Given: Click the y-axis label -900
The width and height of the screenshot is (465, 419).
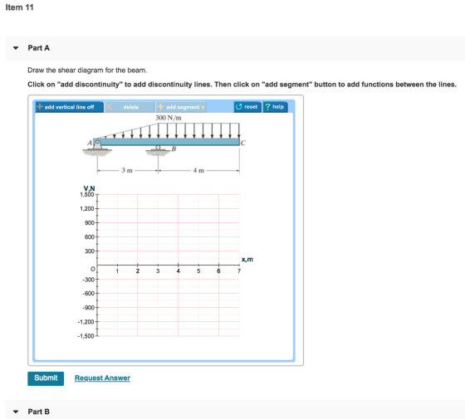Looking at the screenshot, I should pos(88,308).
